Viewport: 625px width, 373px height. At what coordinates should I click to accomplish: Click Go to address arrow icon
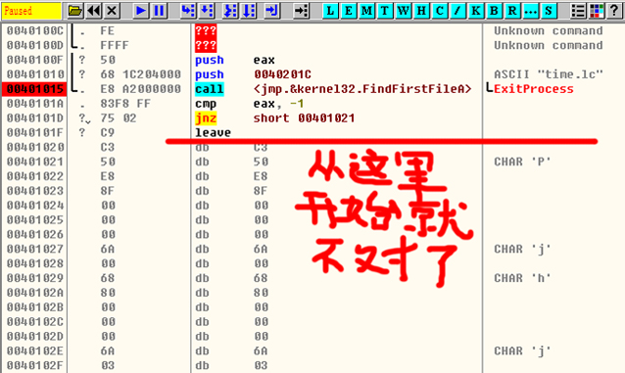301,11
